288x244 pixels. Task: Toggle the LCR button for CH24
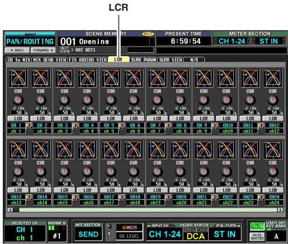[x=273, y=190]
